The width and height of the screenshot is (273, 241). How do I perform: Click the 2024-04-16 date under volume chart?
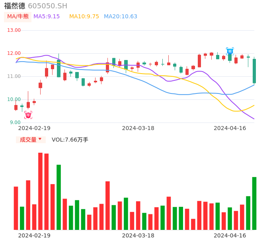[x=230, y=235]
